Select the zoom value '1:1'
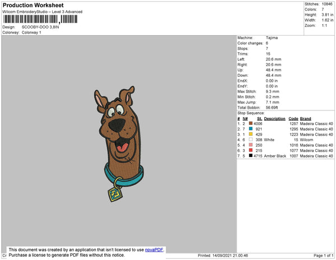The width and height of the screenshot is (336, 260). 324,26
